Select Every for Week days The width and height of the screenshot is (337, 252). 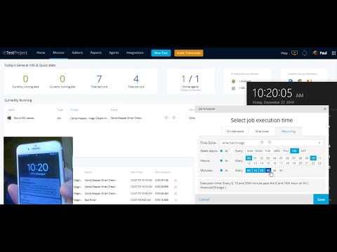pyautogui.click(x=232, y=151)
